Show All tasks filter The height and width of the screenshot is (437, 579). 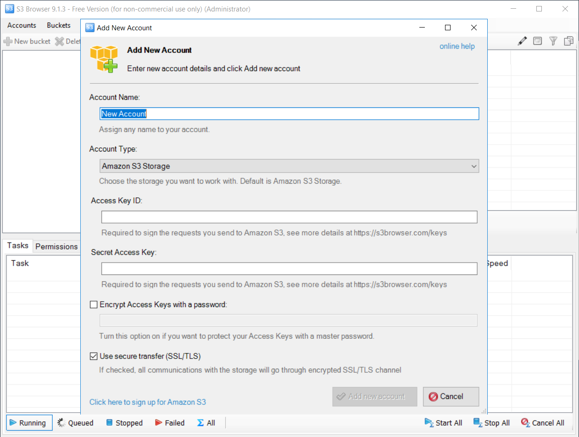point(206,423)
